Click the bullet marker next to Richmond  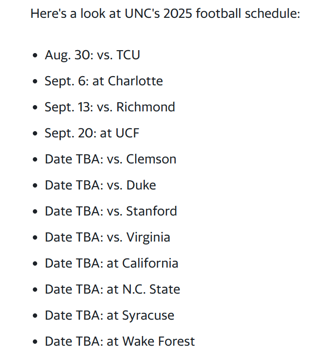point(35,108)
